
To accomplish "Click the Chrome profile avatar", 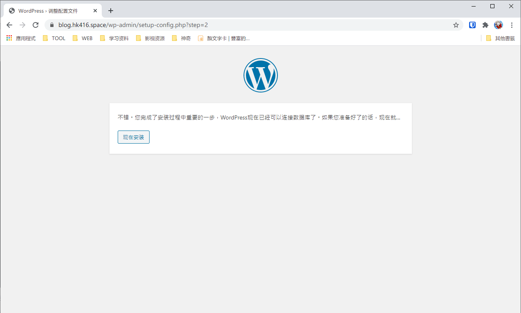I will point(499,25).
